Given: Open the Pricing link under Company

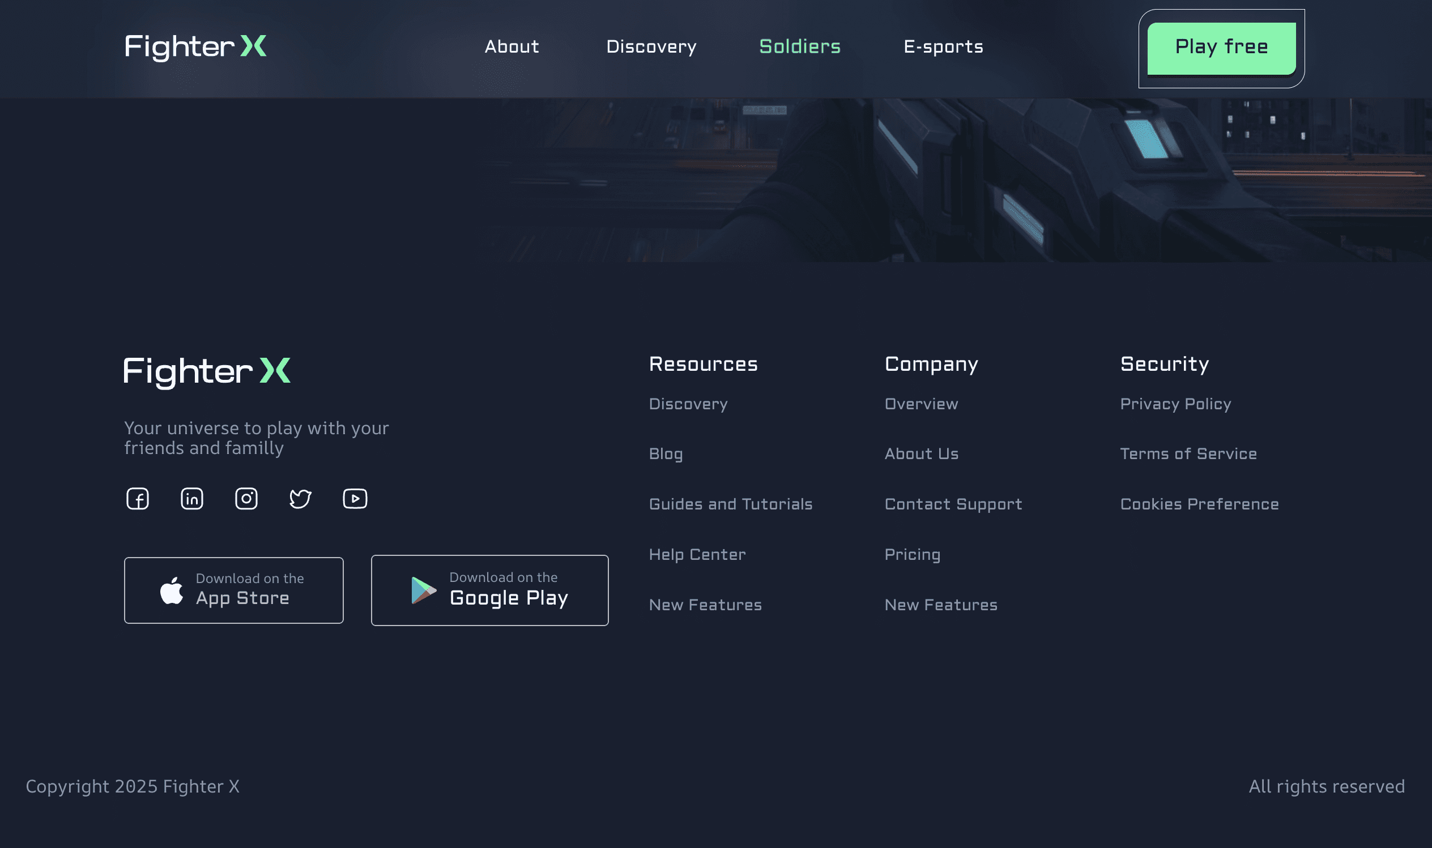Looking at the screenshot, I should (912, 554).
